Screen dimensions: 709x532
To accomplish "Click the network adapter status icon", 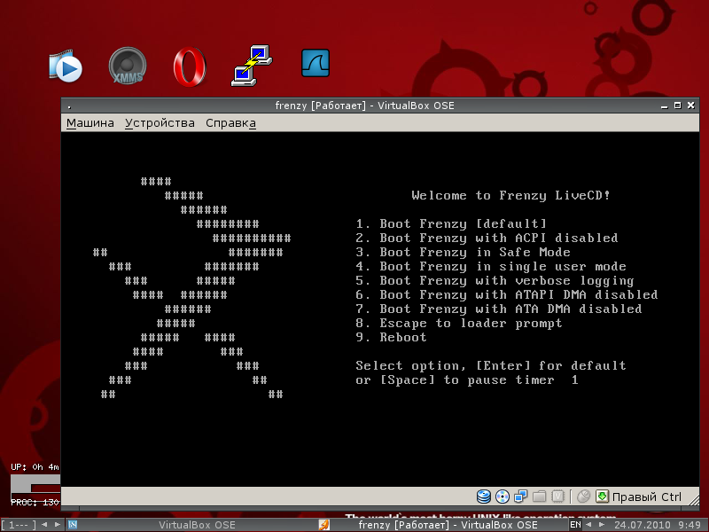I will point(521,497).
